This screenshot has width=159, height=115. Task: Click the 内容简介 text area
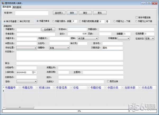[x=70, y=55]
